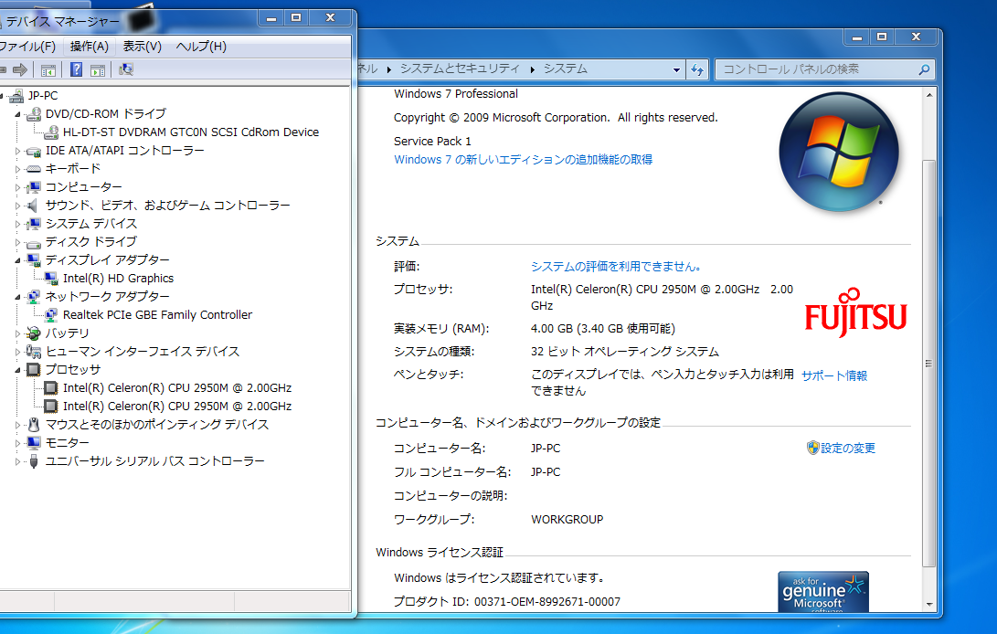
Task: Select the バッテリ tree row
Action: tap(67, 333)
